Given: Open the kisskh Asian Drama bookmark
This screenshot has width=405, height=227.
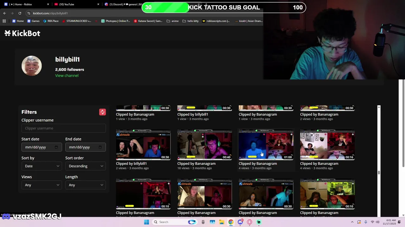Looking at the screenshot, I should (x=249, y=21).
